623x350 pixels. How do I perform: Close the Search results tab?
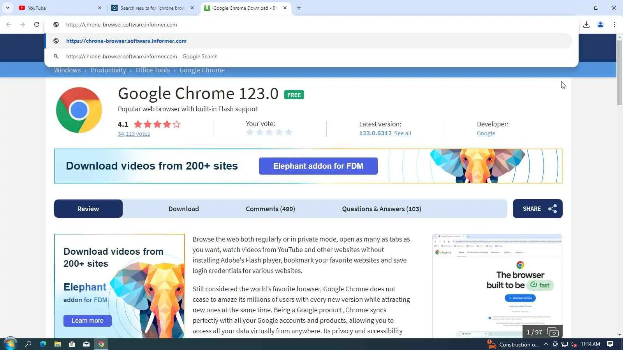point(192,8)
